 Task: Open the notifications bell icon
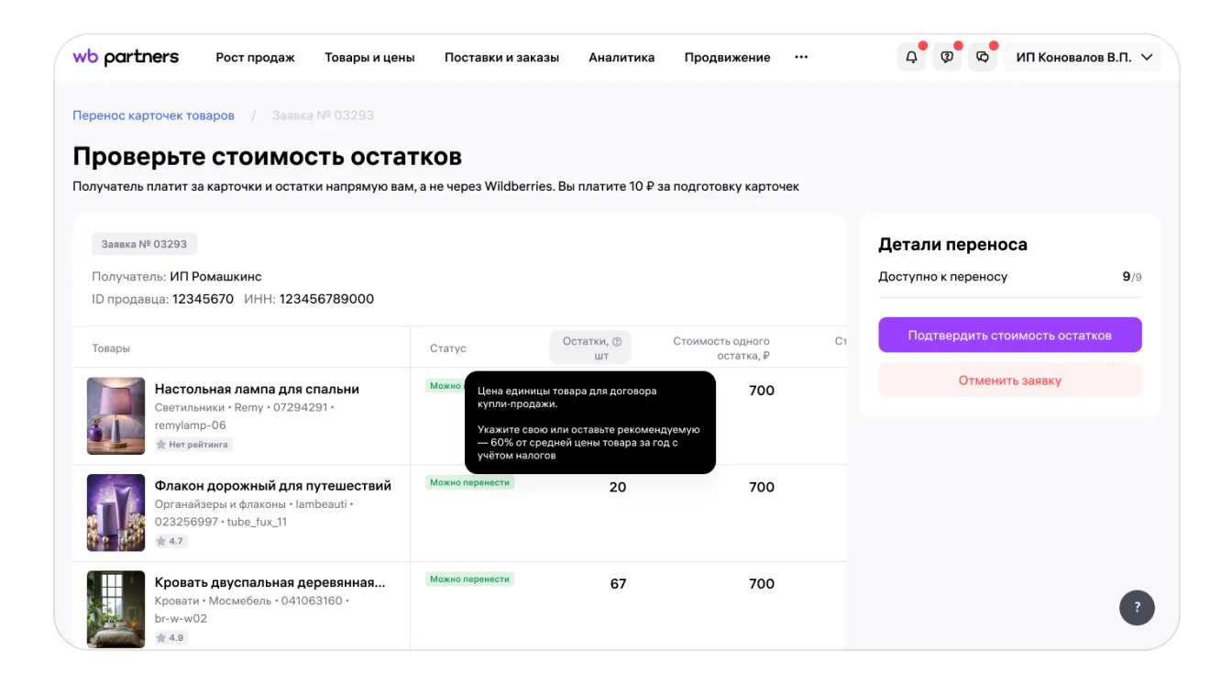[911, 57]
